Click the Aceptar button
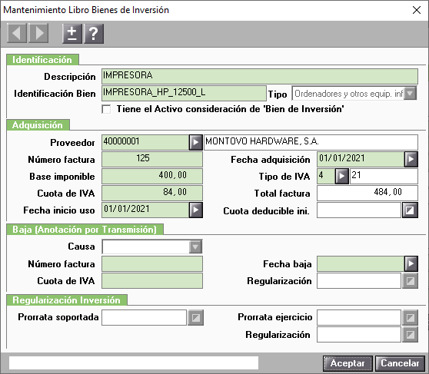The height and width of the screenshot is (374, 429). point(348,363)
